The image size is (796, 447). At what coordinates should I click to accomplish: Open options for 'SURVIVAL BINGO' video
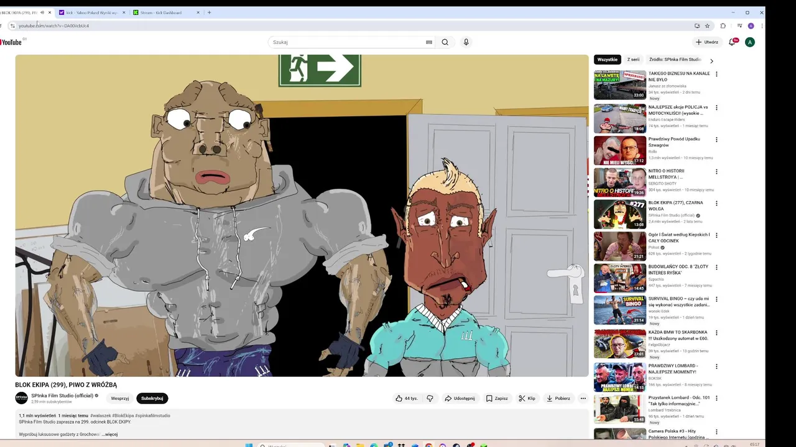click(716, 299)
